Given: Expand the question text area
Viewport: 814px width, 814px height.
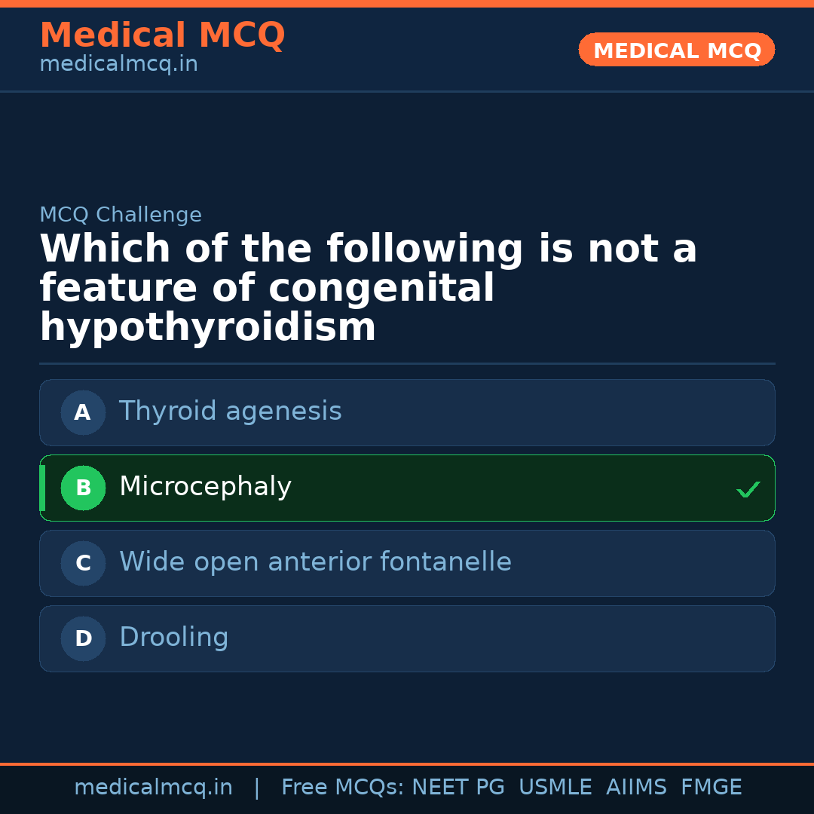Looking at the screenshot, I should pyautogui.click(x=369, y=287).
